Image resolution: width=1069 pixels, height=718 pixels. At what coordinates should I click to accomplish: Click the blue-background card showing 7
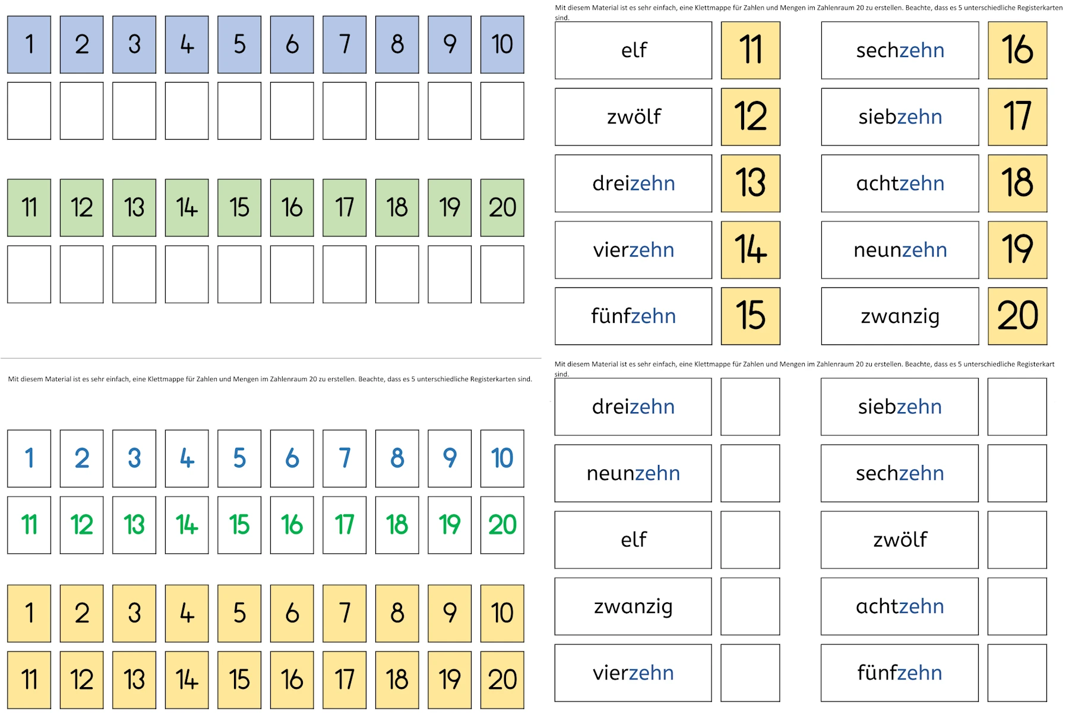point(344,45)
